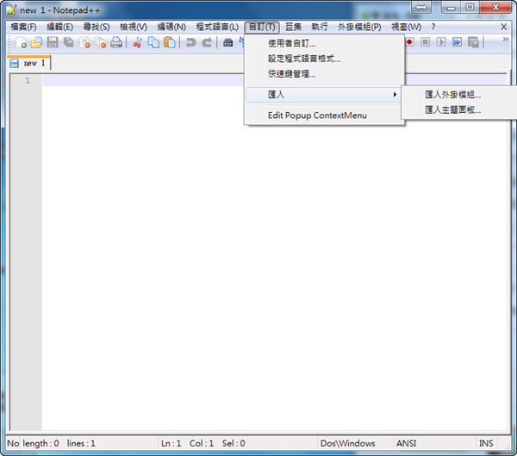Choose 匯入主題面板... from the submenu
This screenshot has width=517, height=456.
click(x=460, y=109)
